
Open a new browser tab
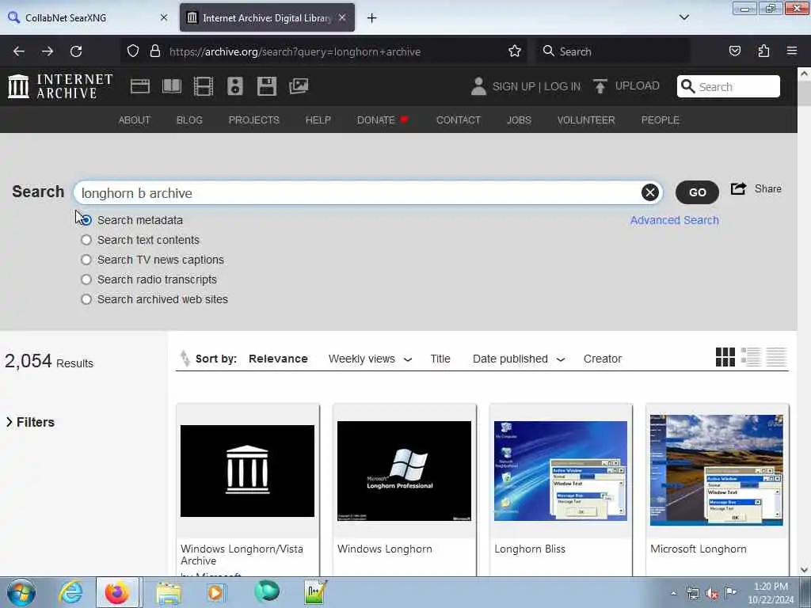pos(372,18)
